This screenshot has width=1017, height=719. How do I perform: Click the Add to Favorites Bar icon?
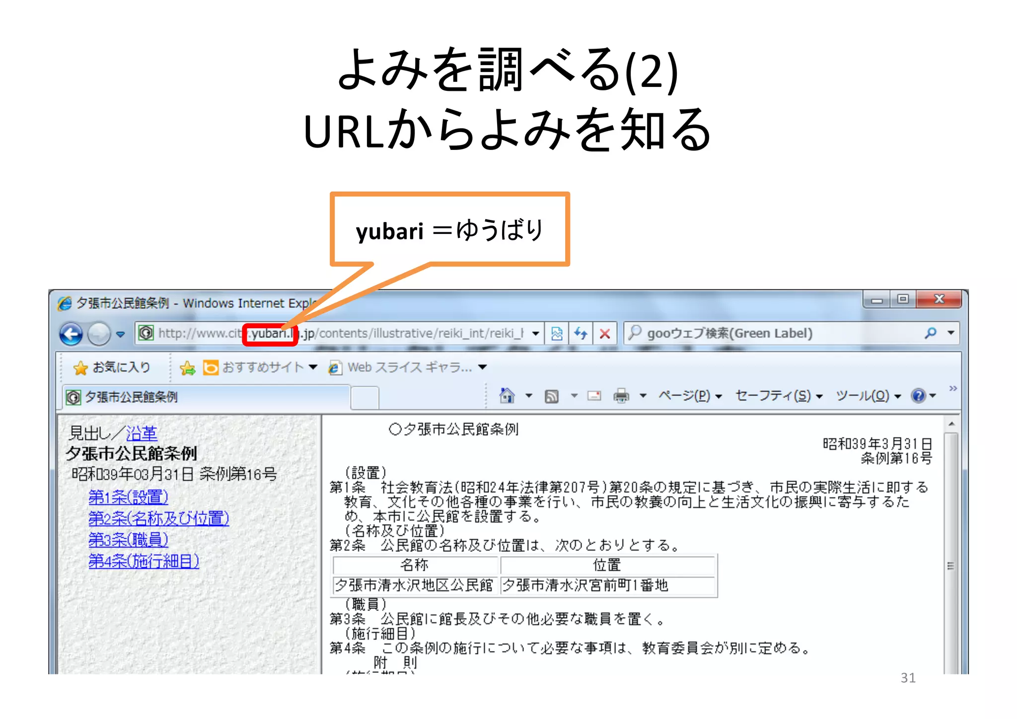tap(187, 368)
